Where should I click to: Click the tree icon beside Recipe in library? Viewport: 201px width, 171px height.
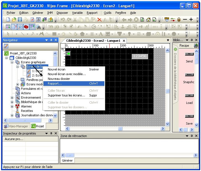tap(196, 46)
